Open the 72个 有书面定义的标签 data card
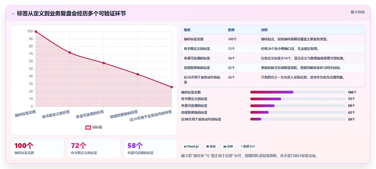Screen dimensions: 376x169 point(94,148)
